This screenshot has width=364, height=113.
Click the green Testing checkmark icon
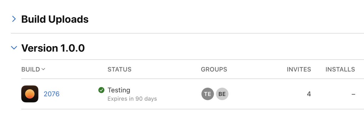101,90
